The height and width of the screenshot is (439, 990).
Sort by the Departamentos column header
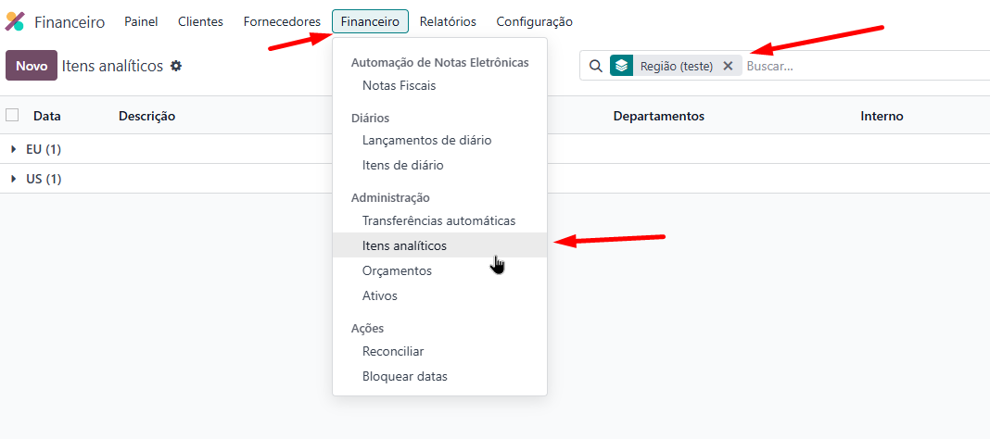coord(658,116)
